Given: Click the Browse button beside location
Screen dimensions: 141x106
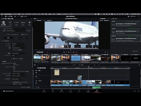Looking at the screenshot, I should (28, 31).
